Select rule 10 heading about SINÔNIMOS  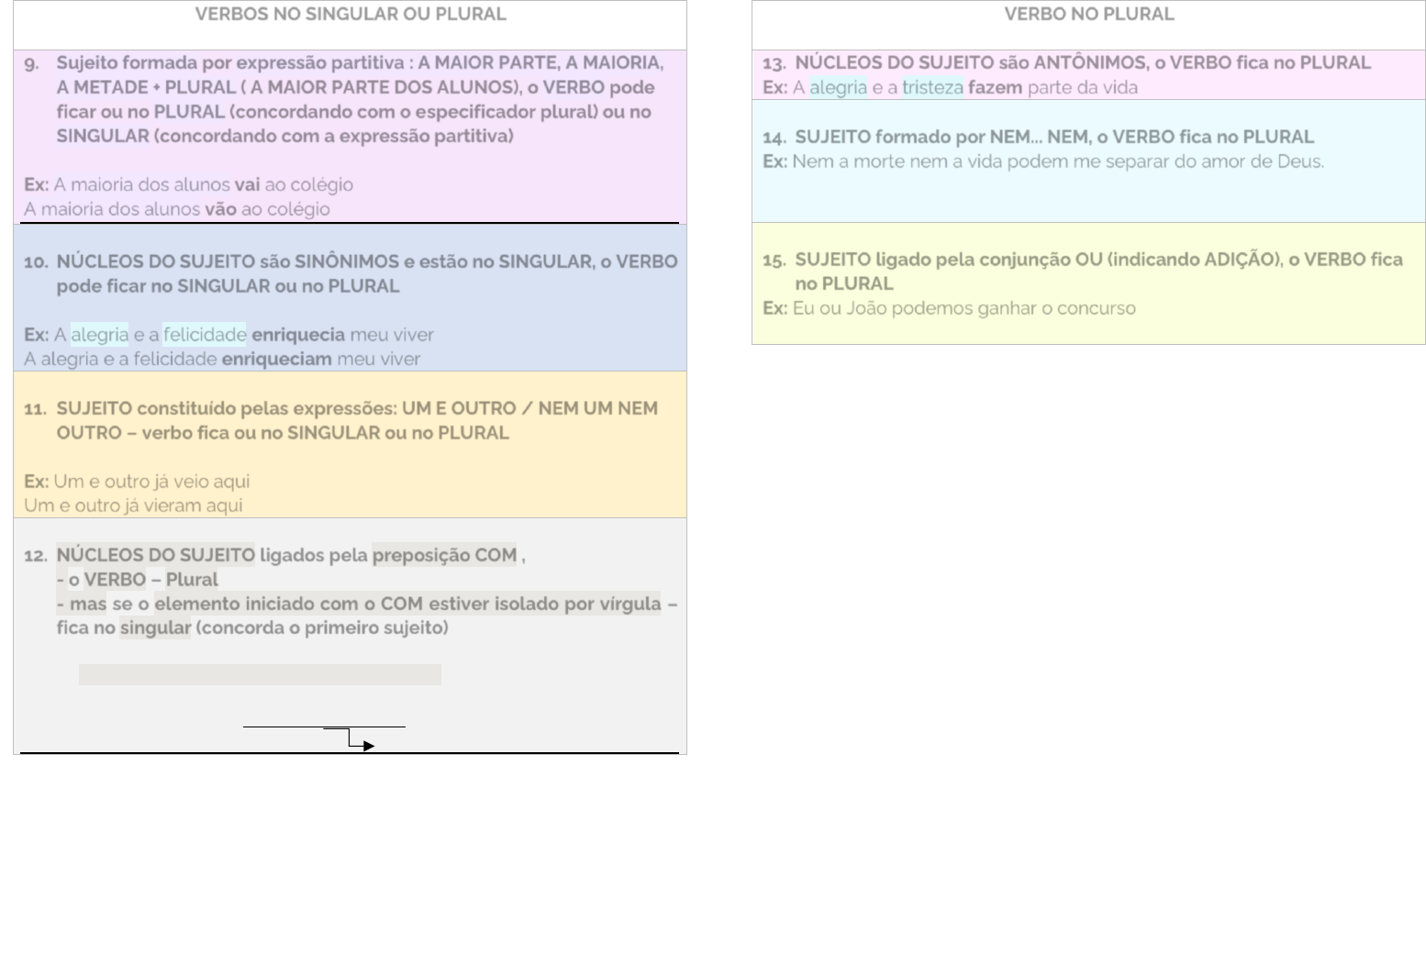[367, 273]
